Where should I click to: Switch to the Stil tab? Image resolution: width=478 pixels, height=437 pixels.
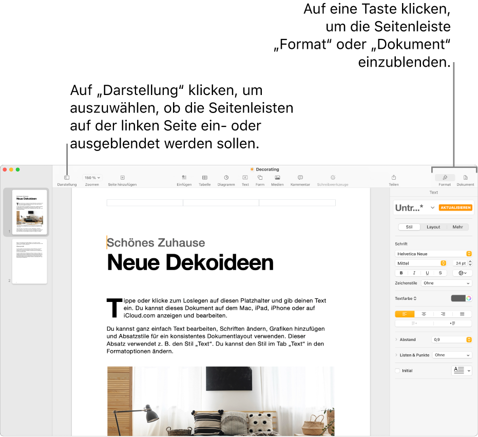click(409, 227)
